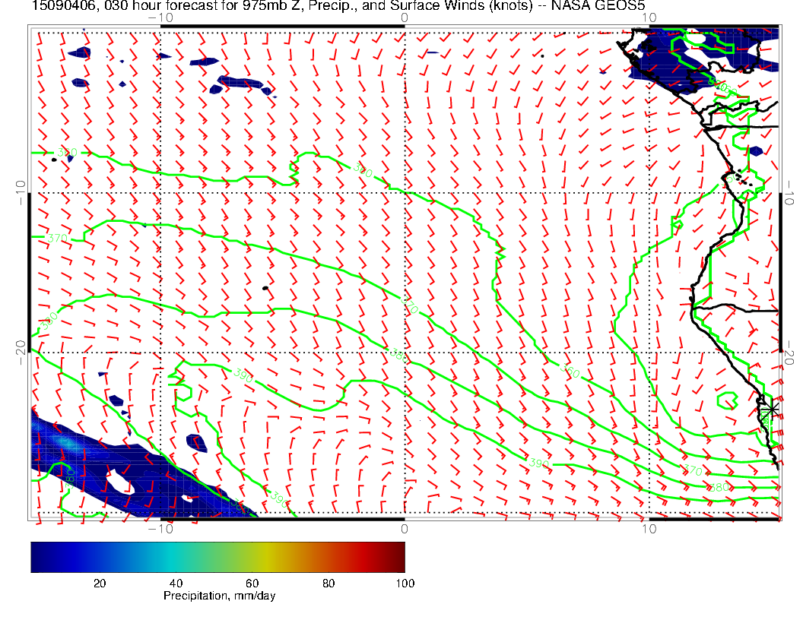The image size is (803, 620).
Task: Click the 370 contour label at the left edge
Action: pyautogui.click(x=57, y=239)
